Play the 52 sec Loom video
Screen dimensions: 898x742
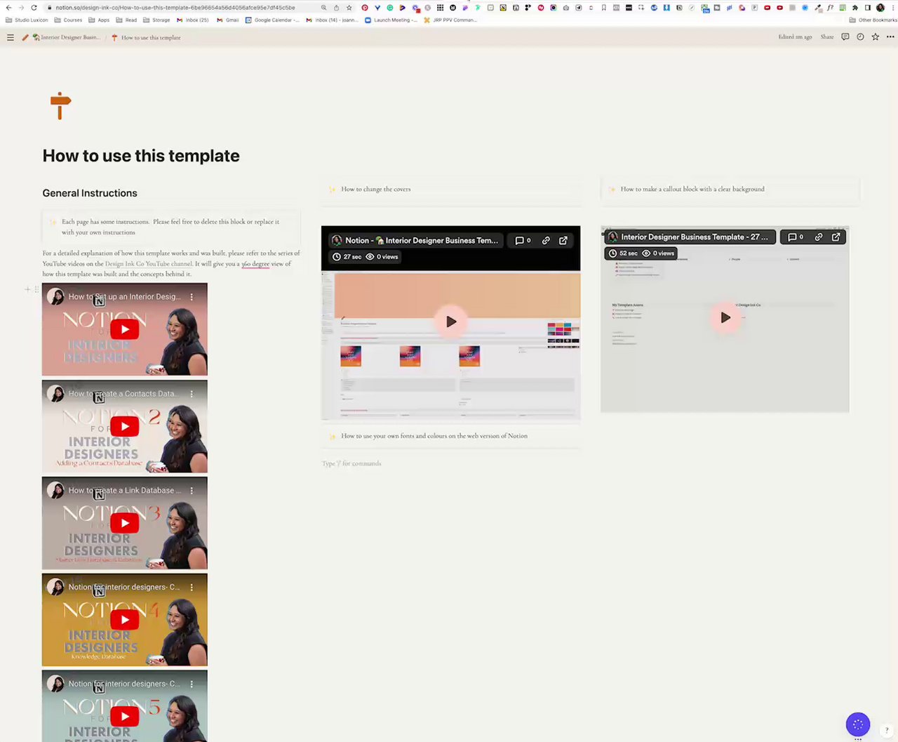tap(725, 317)
